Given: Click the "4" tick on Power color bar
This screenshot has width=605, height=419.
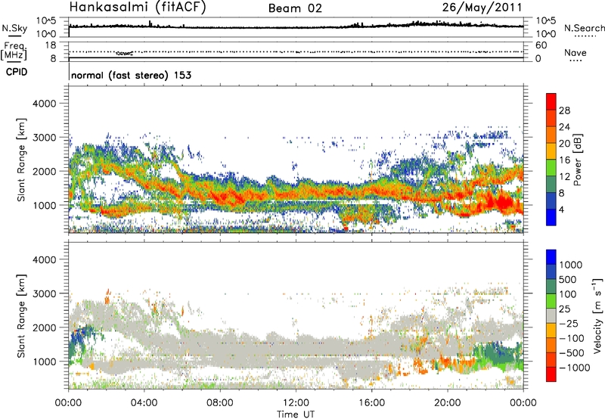Looking at the screenshot, I should [x=562, y=209].
